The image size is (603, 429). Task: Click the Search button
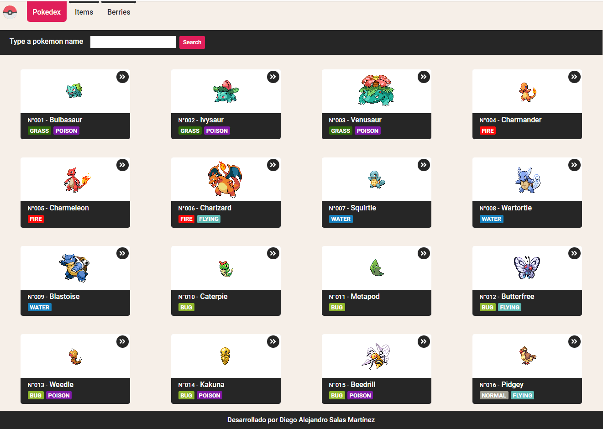coord(192,42)
